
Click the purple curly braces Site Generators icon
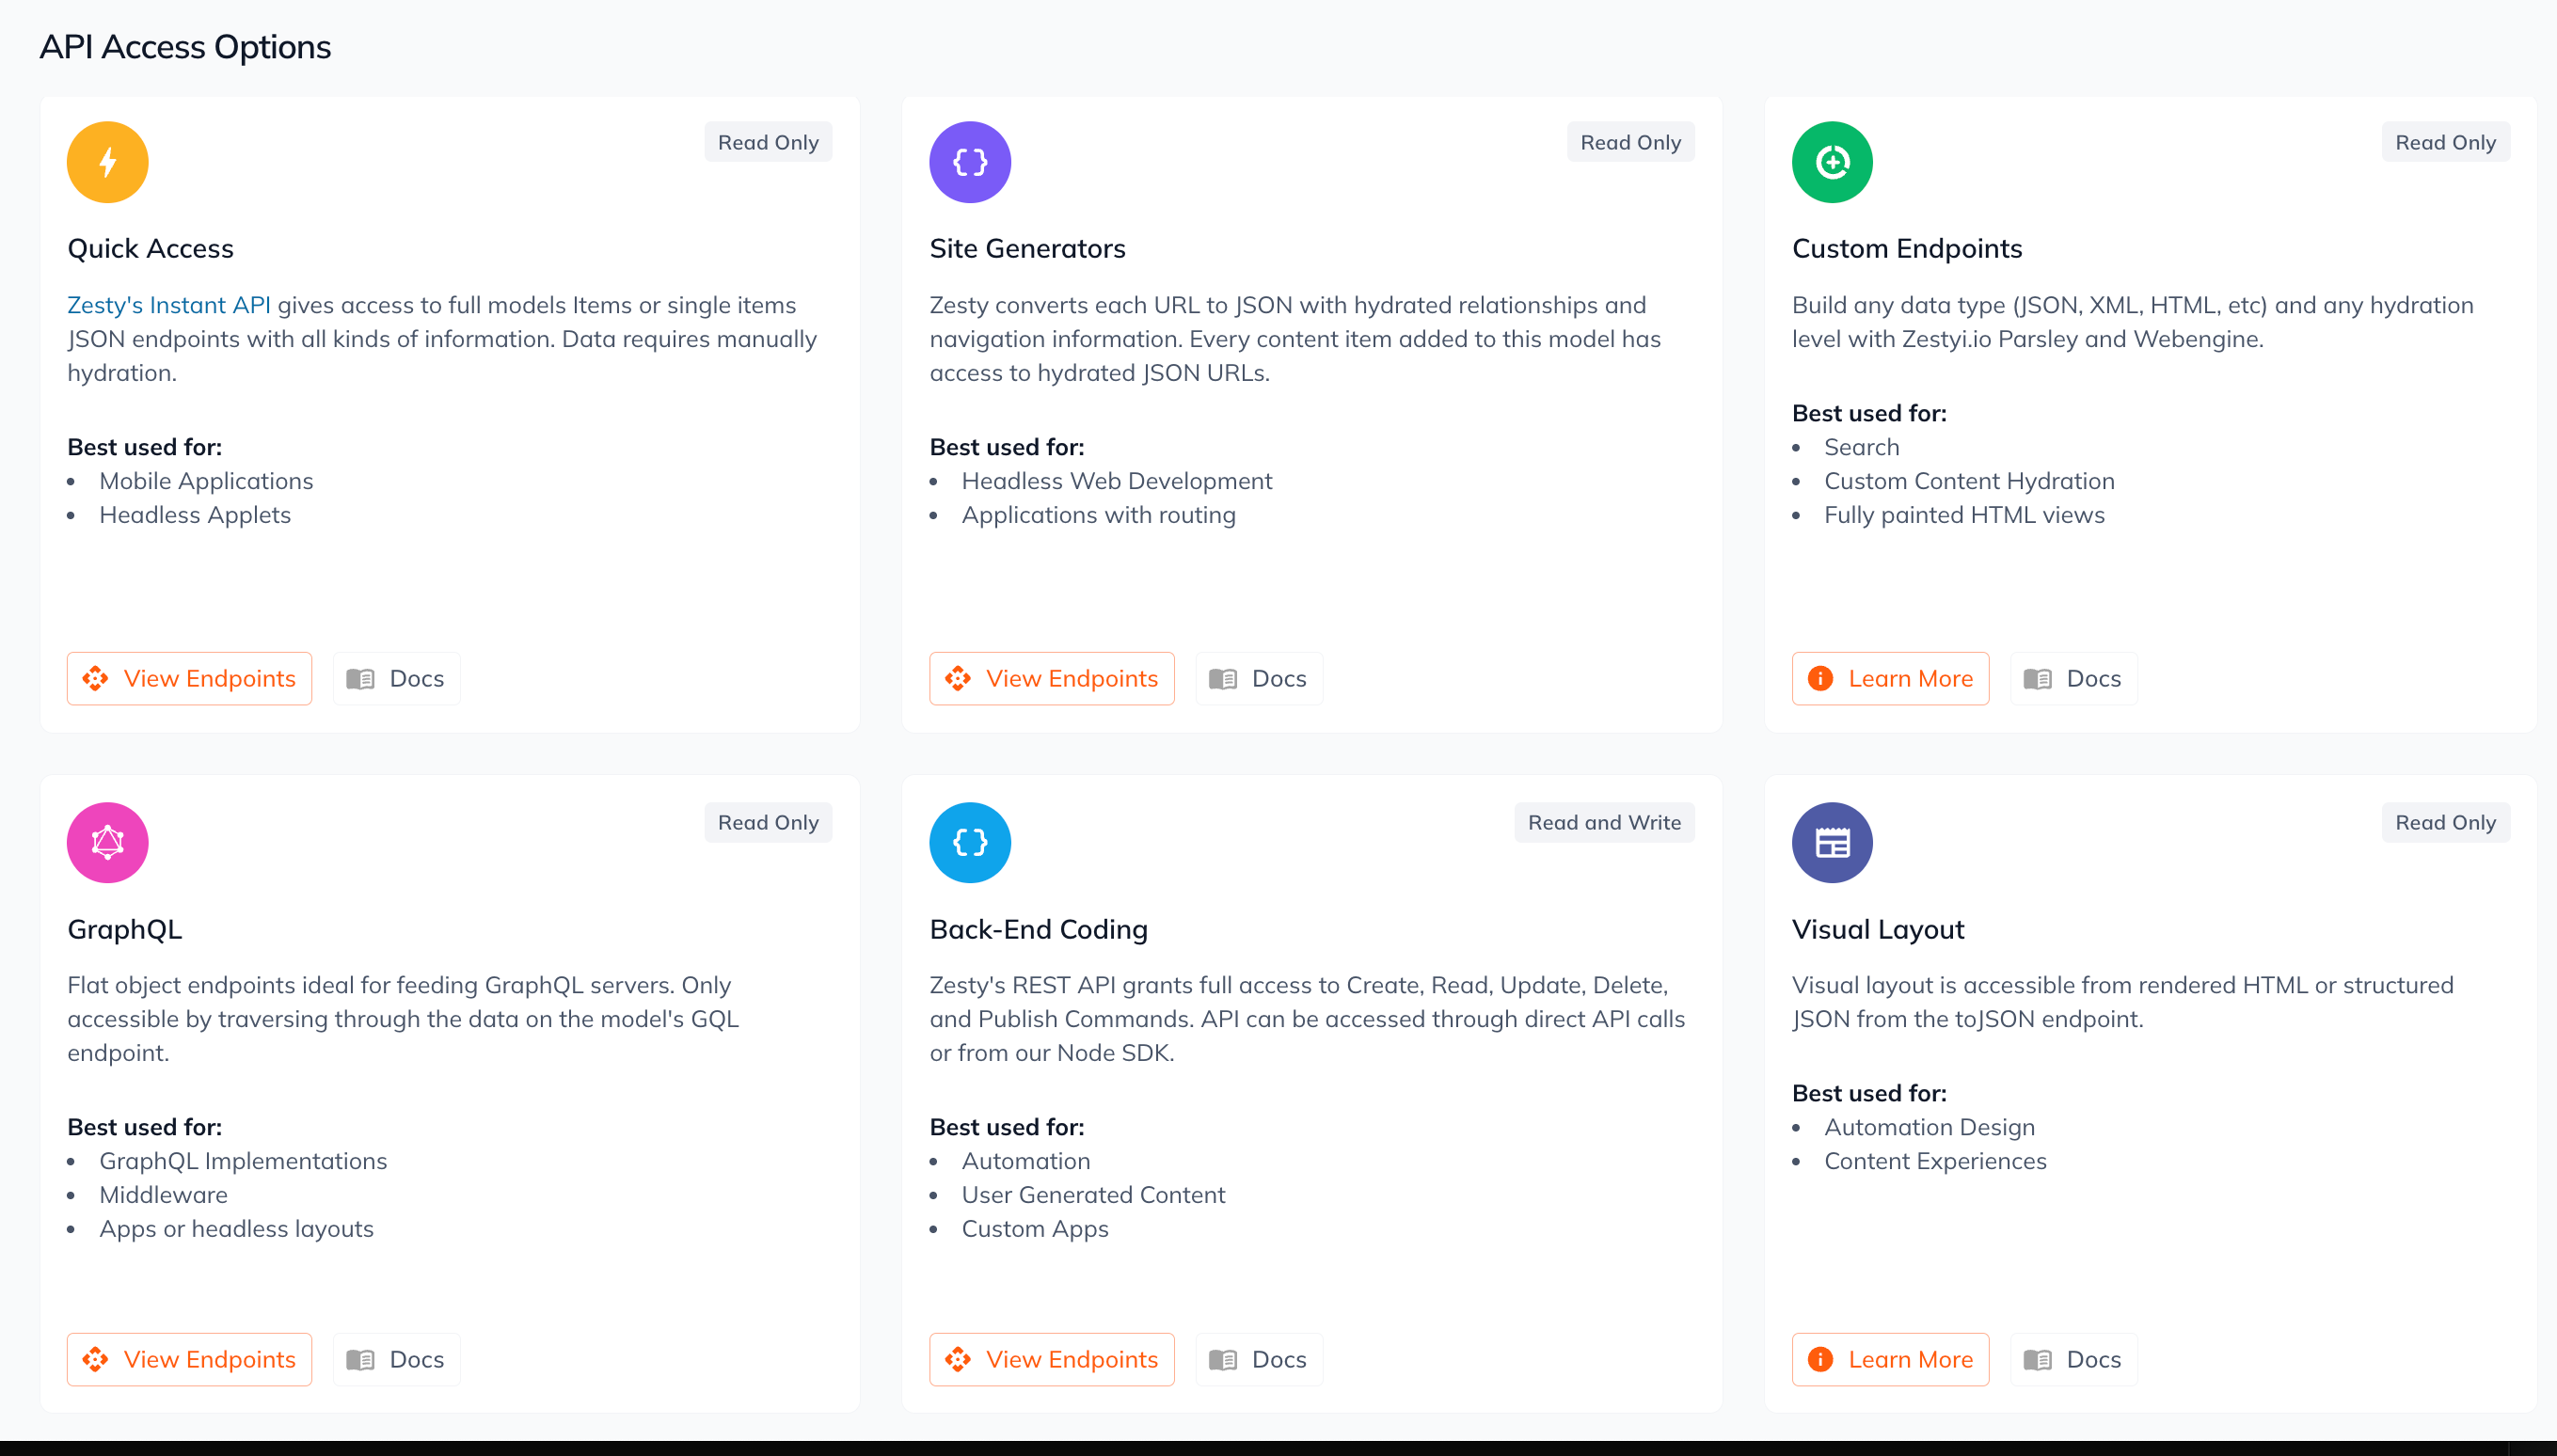coord(969,161)
